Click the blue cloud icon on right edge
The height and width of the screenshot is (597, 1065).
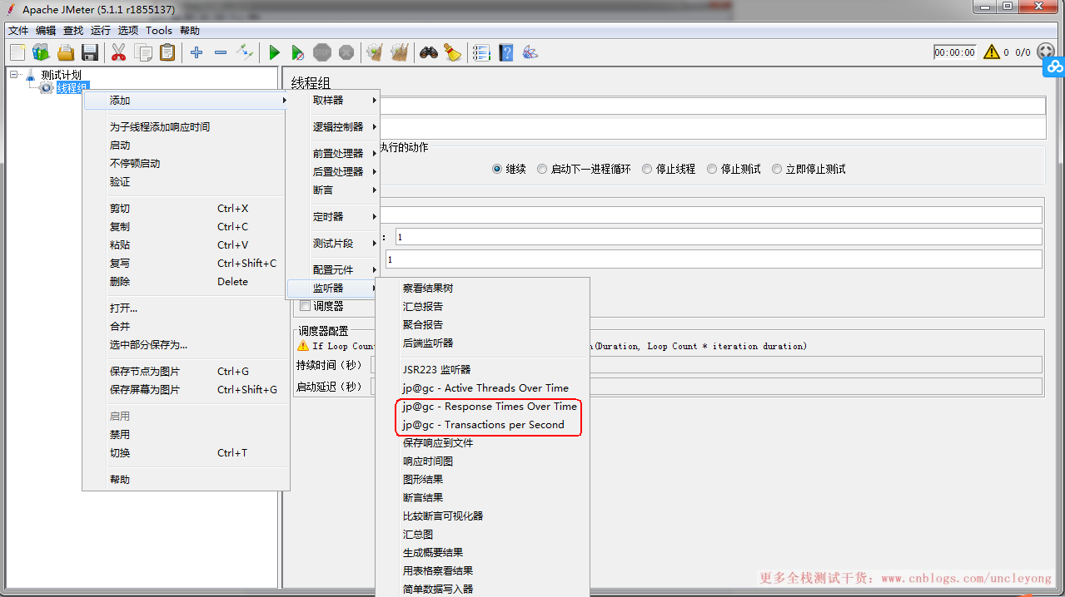[x=1054, y=67]
